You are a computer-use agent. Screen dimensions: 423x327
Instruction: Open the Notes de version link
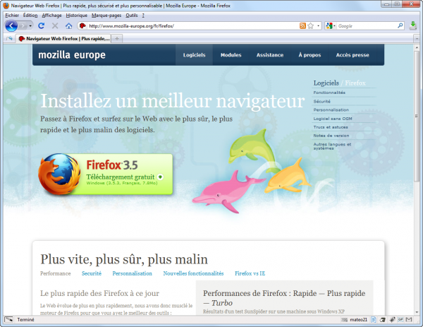coord(331,136)
